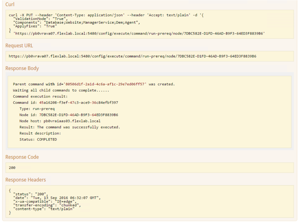Click the 200 response code value
300x223 pixels.
click(12, 168)
